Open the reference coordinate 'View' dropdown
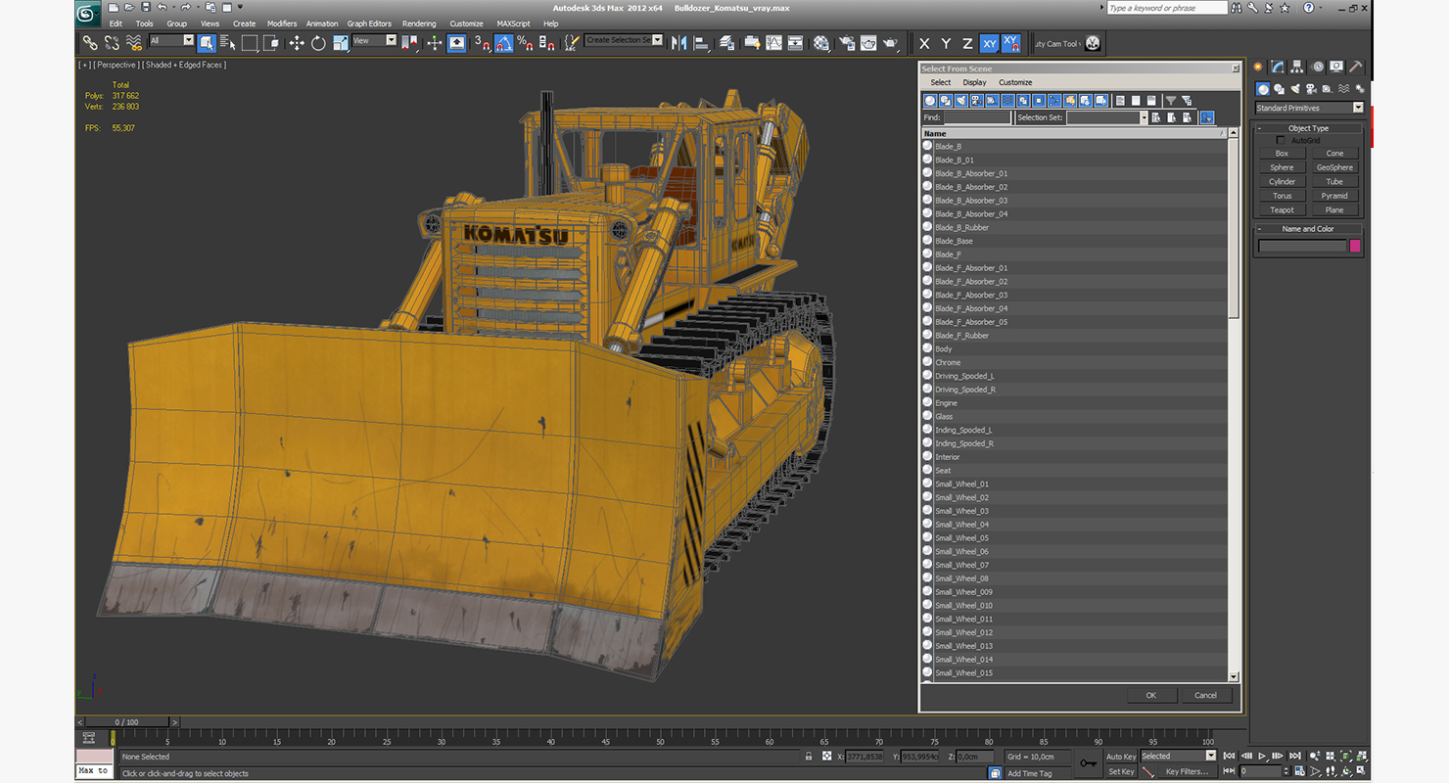Viewport: 1449px width, 783px height. pyautogui.click(x=374, y=40)
